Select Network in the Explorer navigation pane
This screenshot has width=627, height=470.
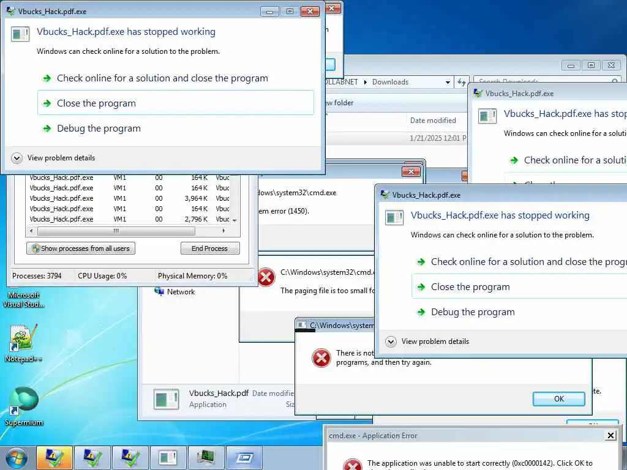click(181, 292)
